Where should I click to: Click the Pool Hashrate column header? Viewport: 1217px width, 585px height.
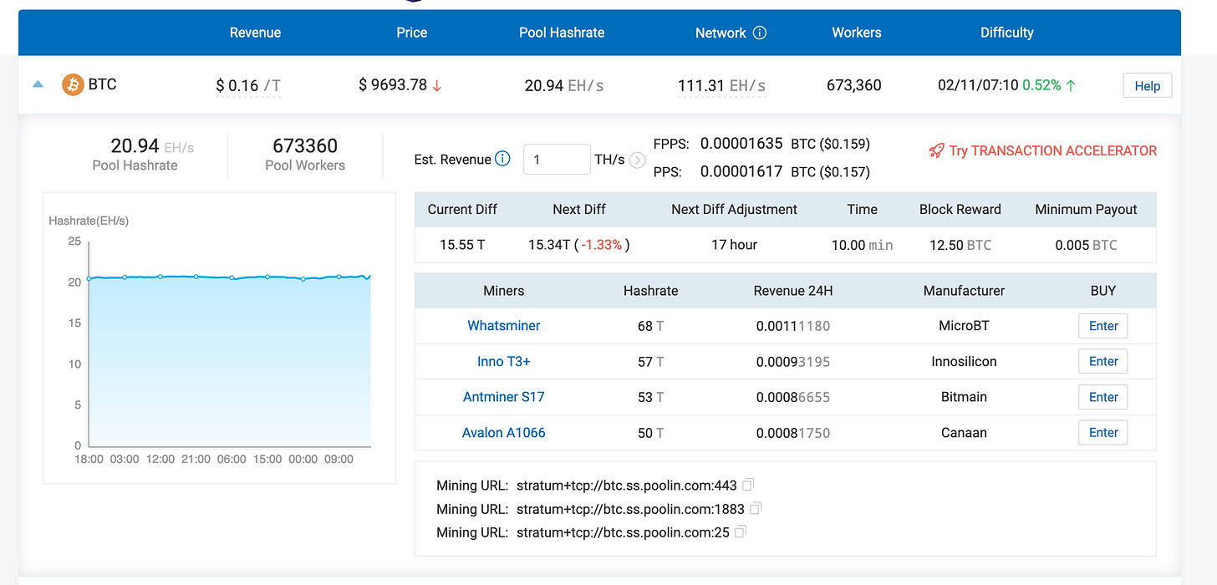click(562, 33)
